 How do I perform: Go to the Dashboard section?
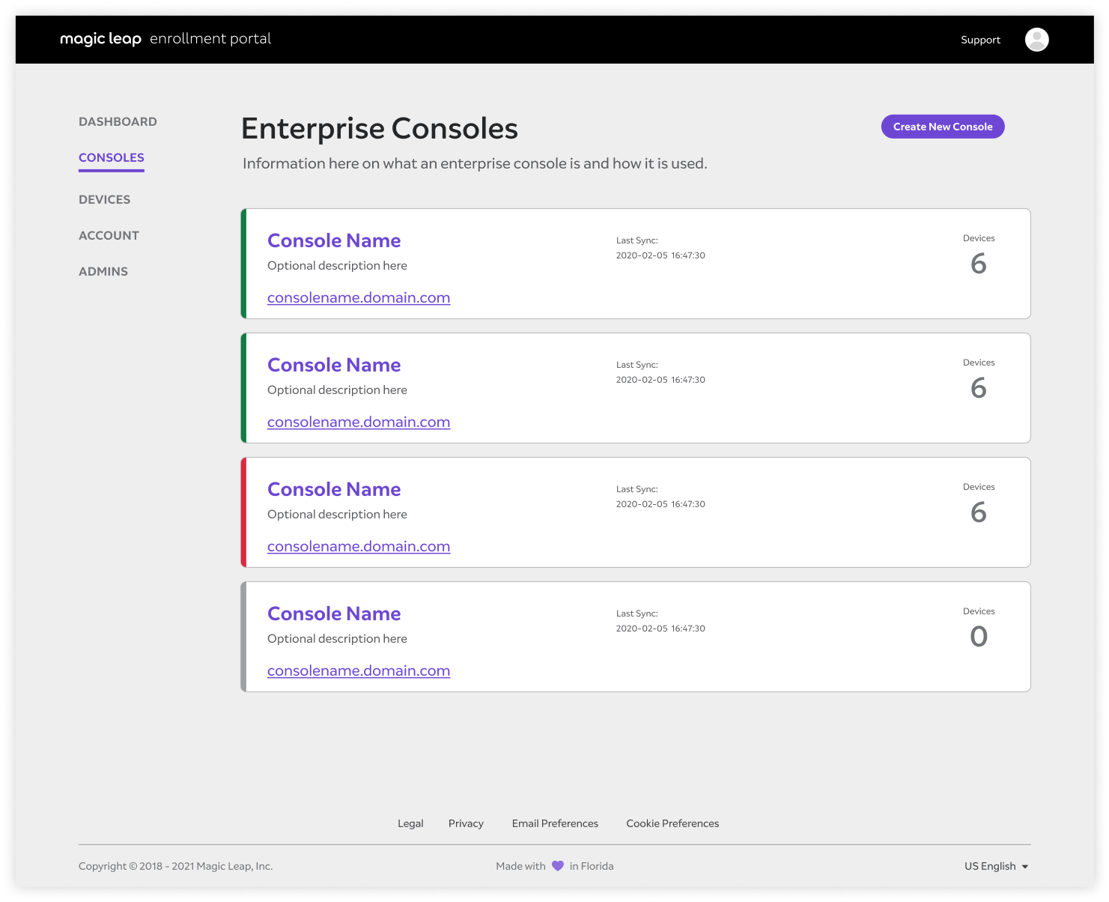[x=118, y=121]
